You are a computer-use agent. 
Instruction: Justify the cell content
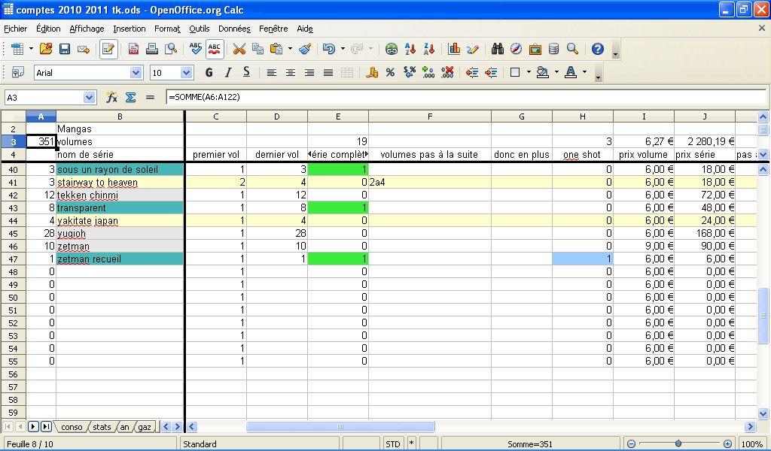click(328, 73)
